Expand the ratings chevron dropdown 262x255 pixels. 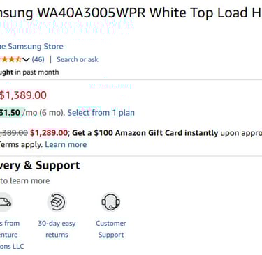pos(26,60)
